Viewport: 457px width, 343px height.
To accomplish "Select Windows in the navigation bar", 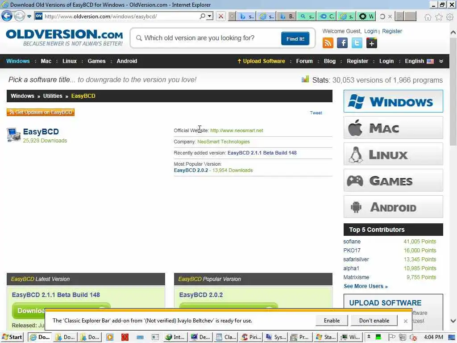I will point(18,61).
